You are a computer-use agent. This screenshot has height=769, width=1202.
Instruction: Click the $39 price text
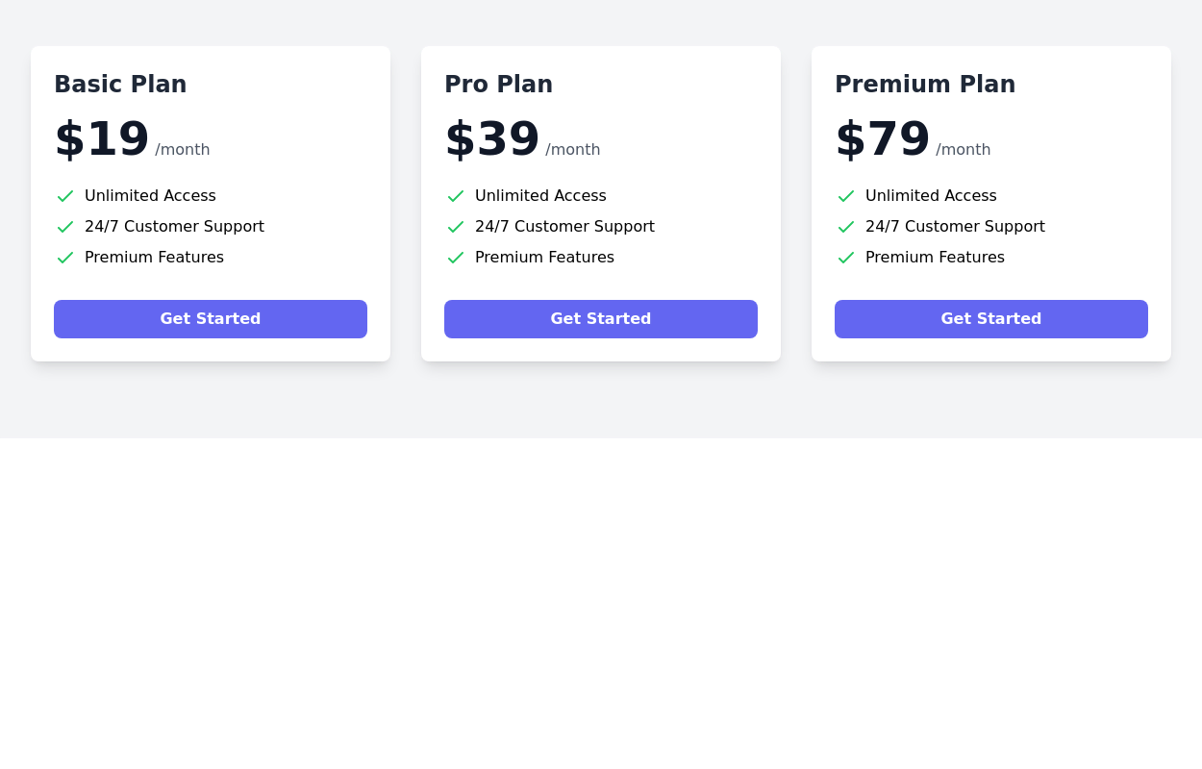tap(492, 139)
